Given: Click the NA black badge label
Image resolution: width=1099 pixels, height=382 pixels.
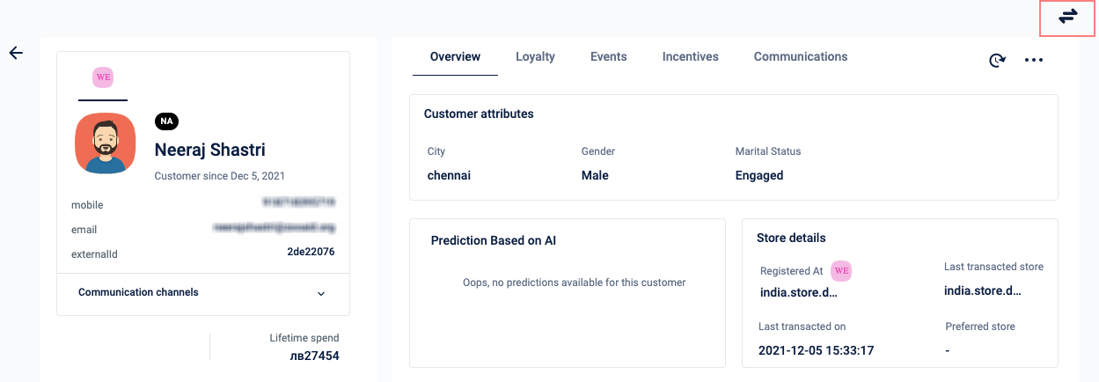Looking at the screenshot, I should [166, 121].
